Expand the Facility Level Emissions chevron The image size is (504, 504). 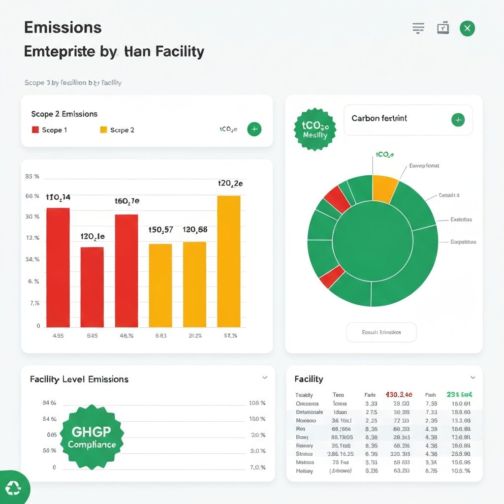tap(265, 378)
